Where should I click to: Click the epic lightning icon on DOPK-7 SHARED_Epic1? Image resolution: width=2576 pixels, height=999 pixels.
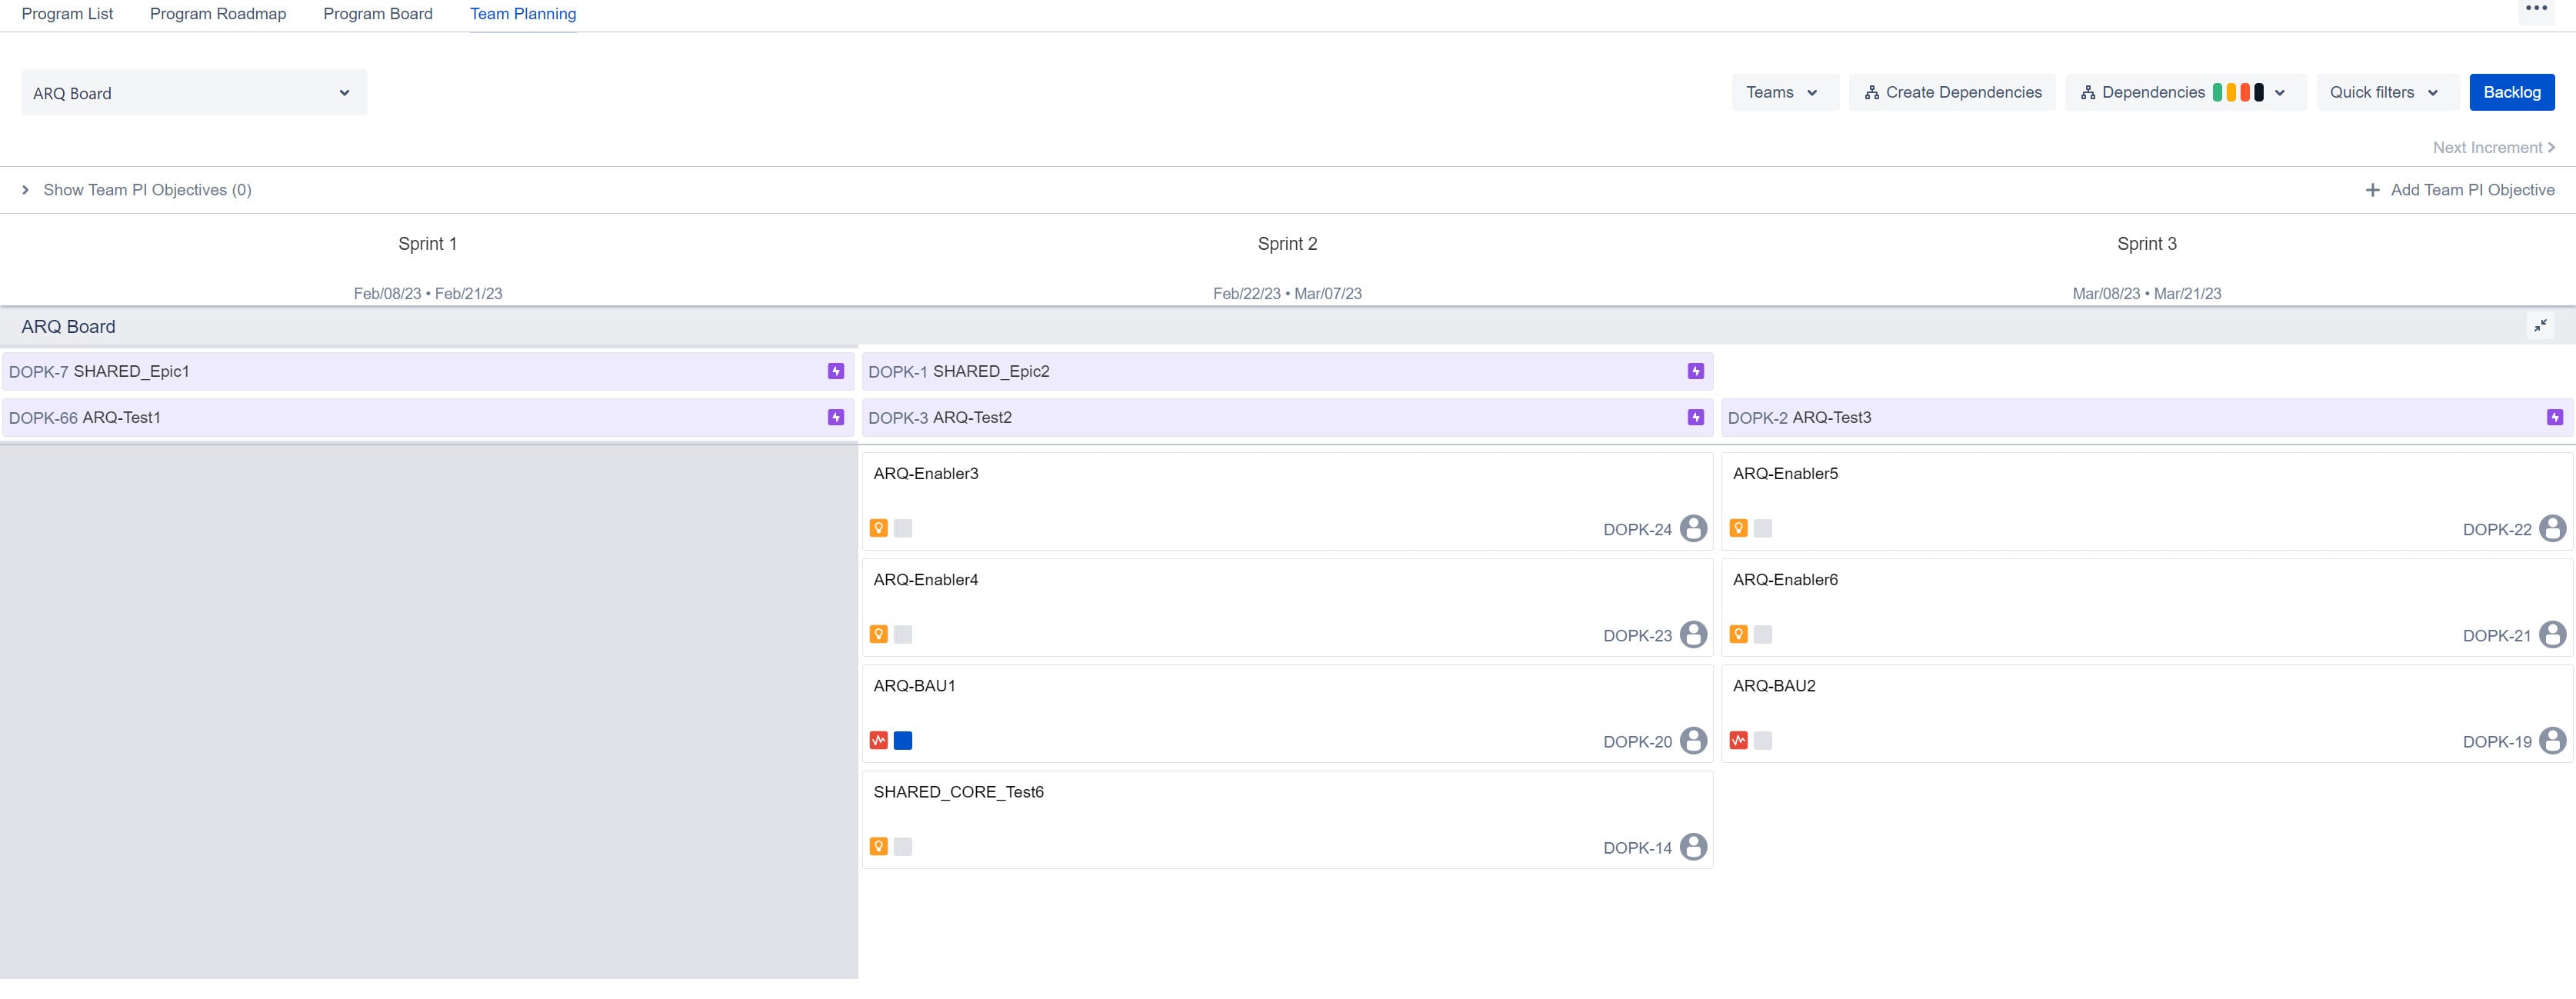pos(836,371)
